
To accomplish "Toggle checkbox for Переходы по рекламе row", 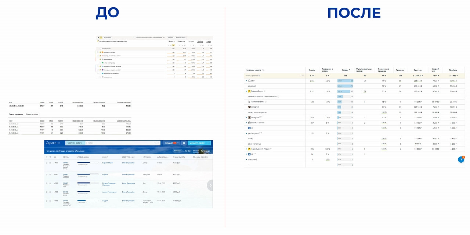I will tap(100, 52).
